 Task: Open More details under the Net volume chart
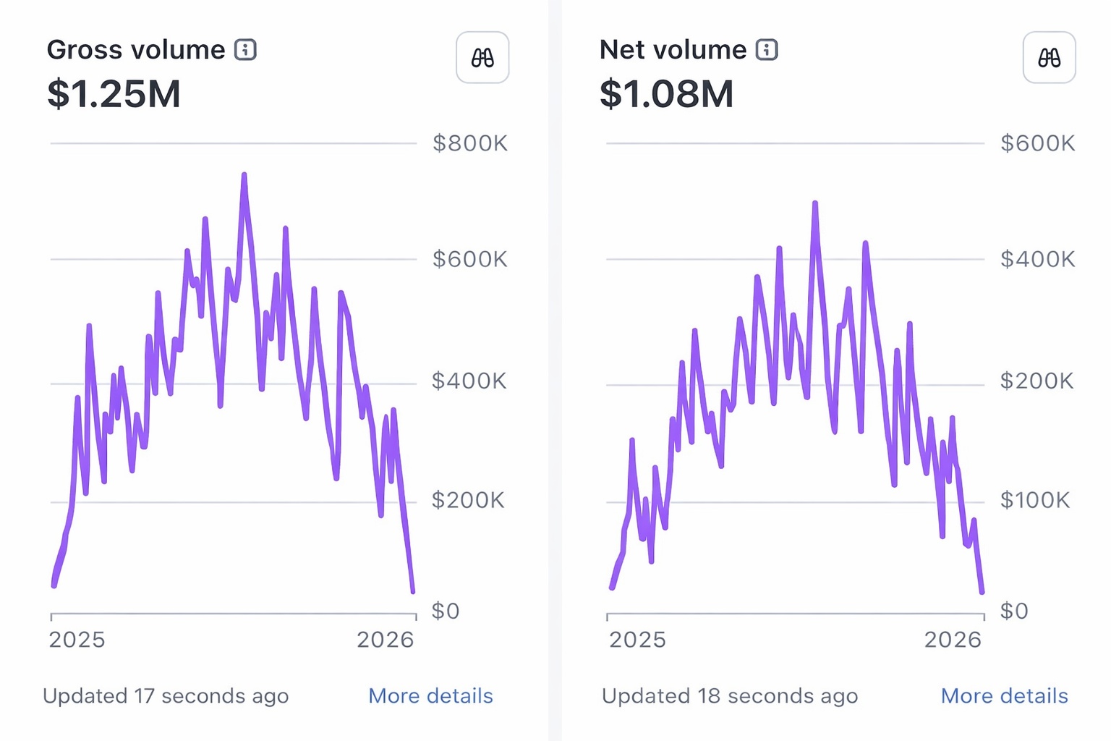pyautogui.click(x=1004, y=696)
